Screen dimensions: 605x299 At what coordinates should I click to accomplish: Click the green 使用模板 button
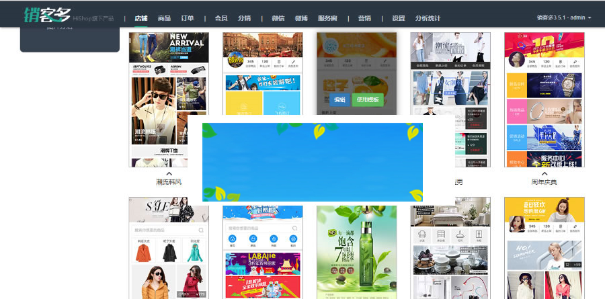coord(368,100)
